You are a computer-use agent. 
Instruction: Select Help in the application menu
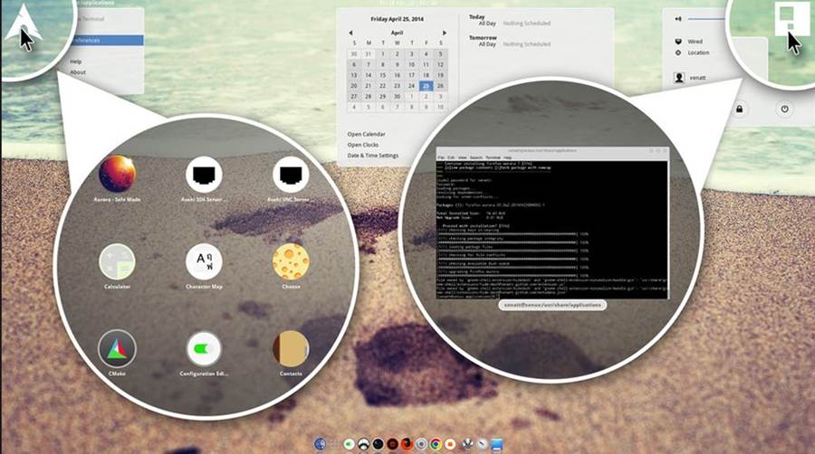point(77,61)
